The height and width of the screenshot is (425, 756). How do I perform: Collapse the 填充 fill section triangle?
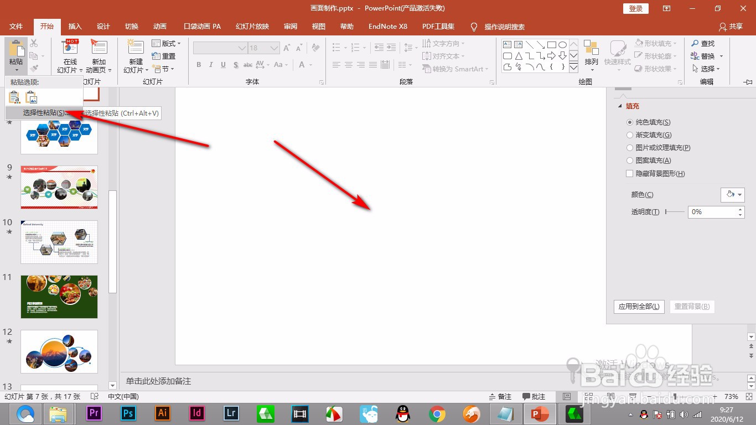pos(619,106)
